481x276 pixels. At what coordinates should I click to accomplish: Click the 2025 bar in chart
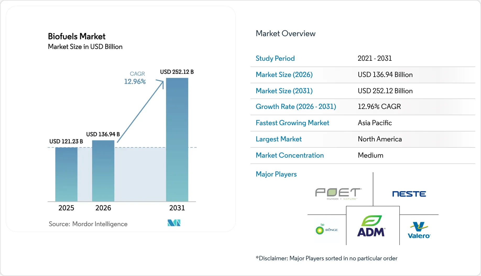point(66,174)
